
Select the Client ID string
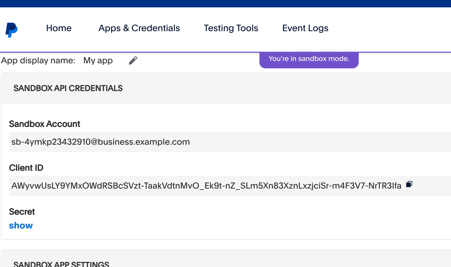[206, 186]
